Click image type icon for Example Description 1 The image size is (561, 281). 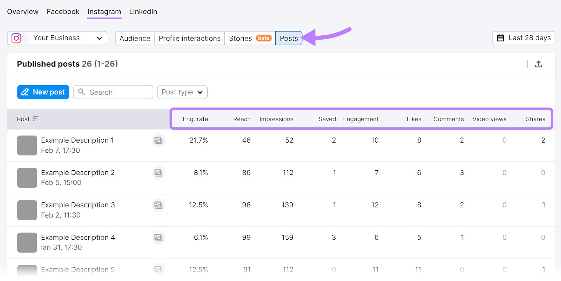pos(158,140)
